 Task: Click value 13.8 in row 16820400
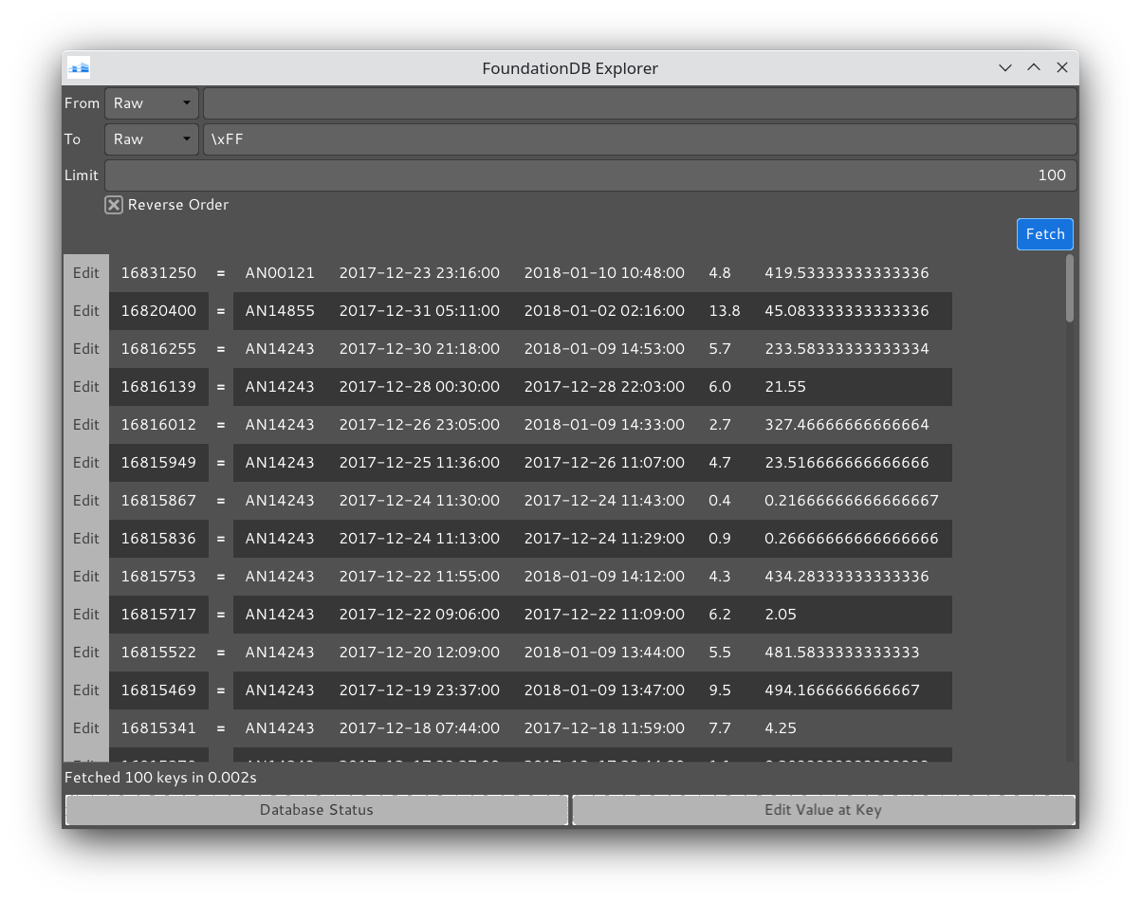(725, 311)
